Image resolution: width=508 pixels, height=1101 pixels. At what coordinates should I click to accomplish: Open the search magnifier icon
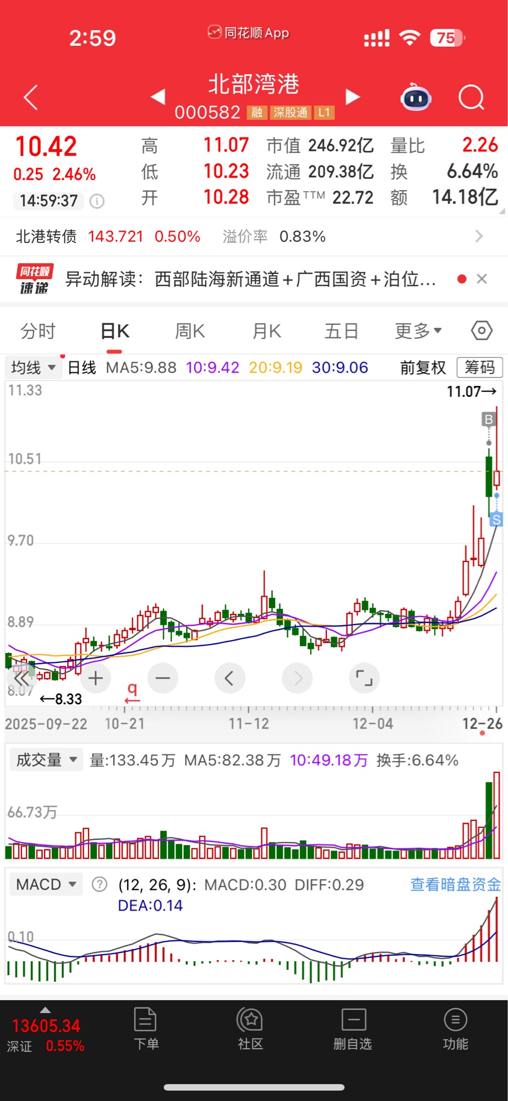tap(471, 98)
